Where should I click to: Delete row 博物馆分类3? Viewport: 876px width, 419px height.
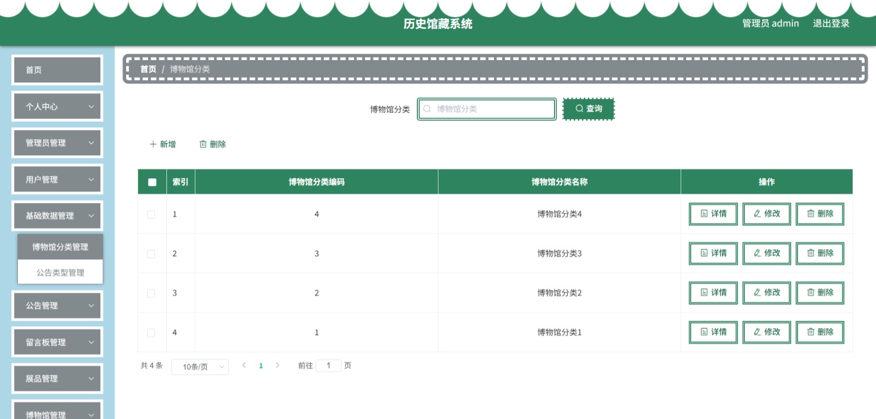coord(820,253)
